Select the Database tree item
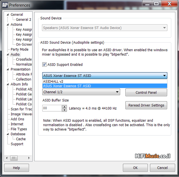Viewport: 179px width, 177px height. pos(18,134)
